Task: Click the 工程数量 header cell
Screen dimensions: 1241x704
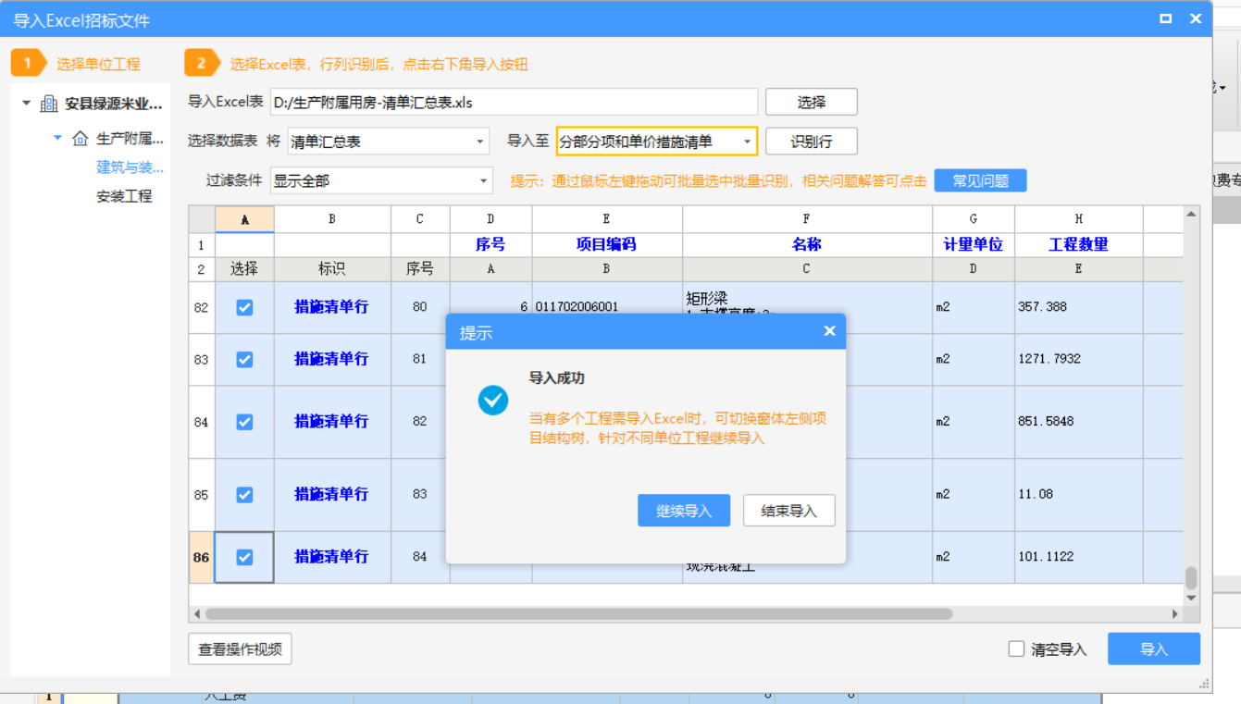Action: [1079, 244]
